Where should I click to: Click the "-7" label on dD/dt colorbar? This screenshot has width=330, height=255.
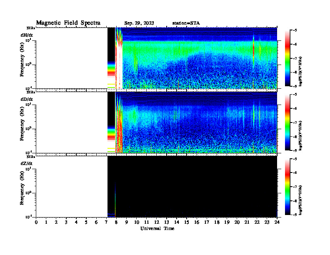(295, 122)
